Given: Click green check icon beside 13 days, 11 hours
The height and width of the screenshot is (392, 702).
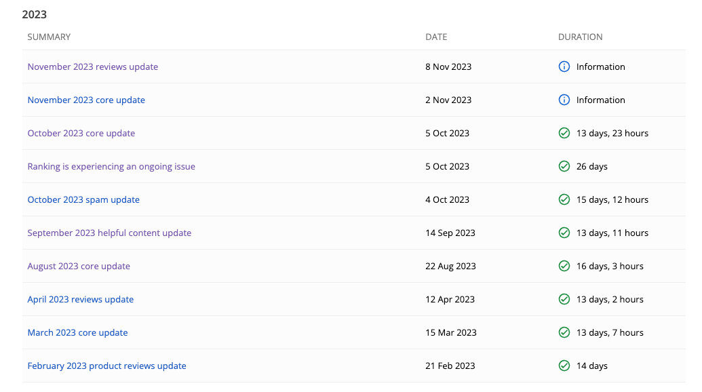Looking at the screenshot, I should (564, 233).
